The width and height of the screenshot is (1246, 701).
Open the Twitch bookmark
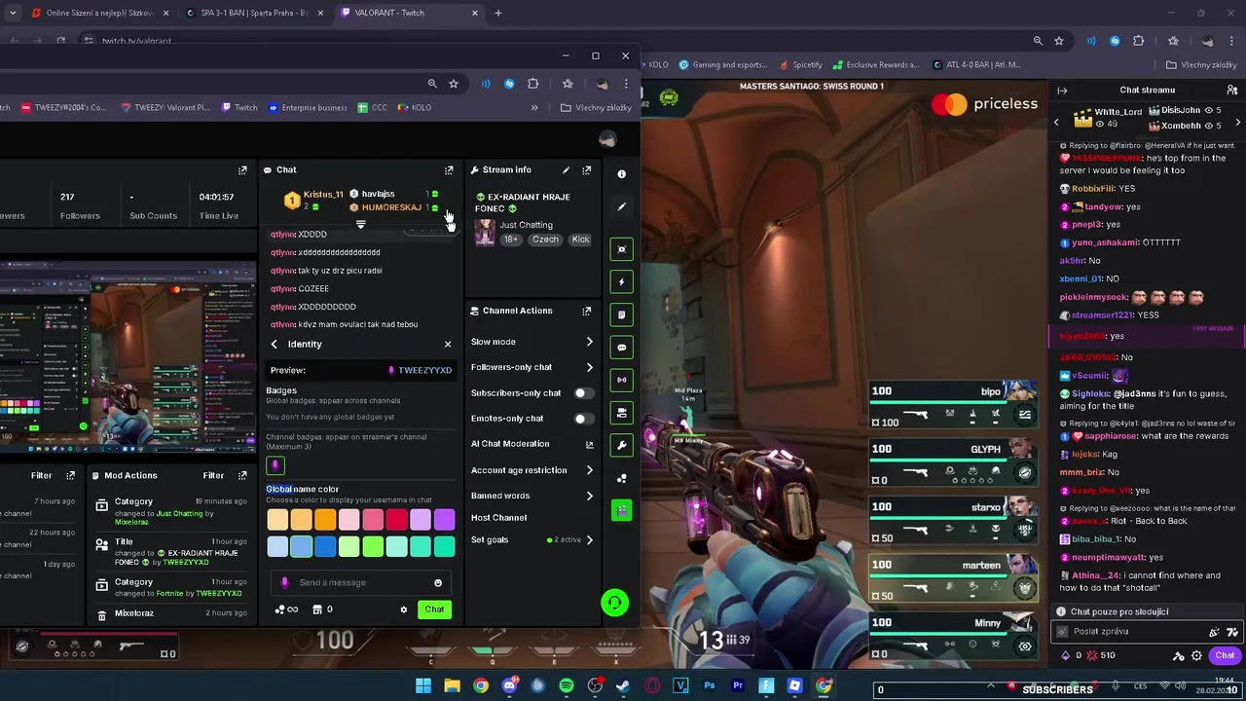pyautogui.click(x=239, y=108)
